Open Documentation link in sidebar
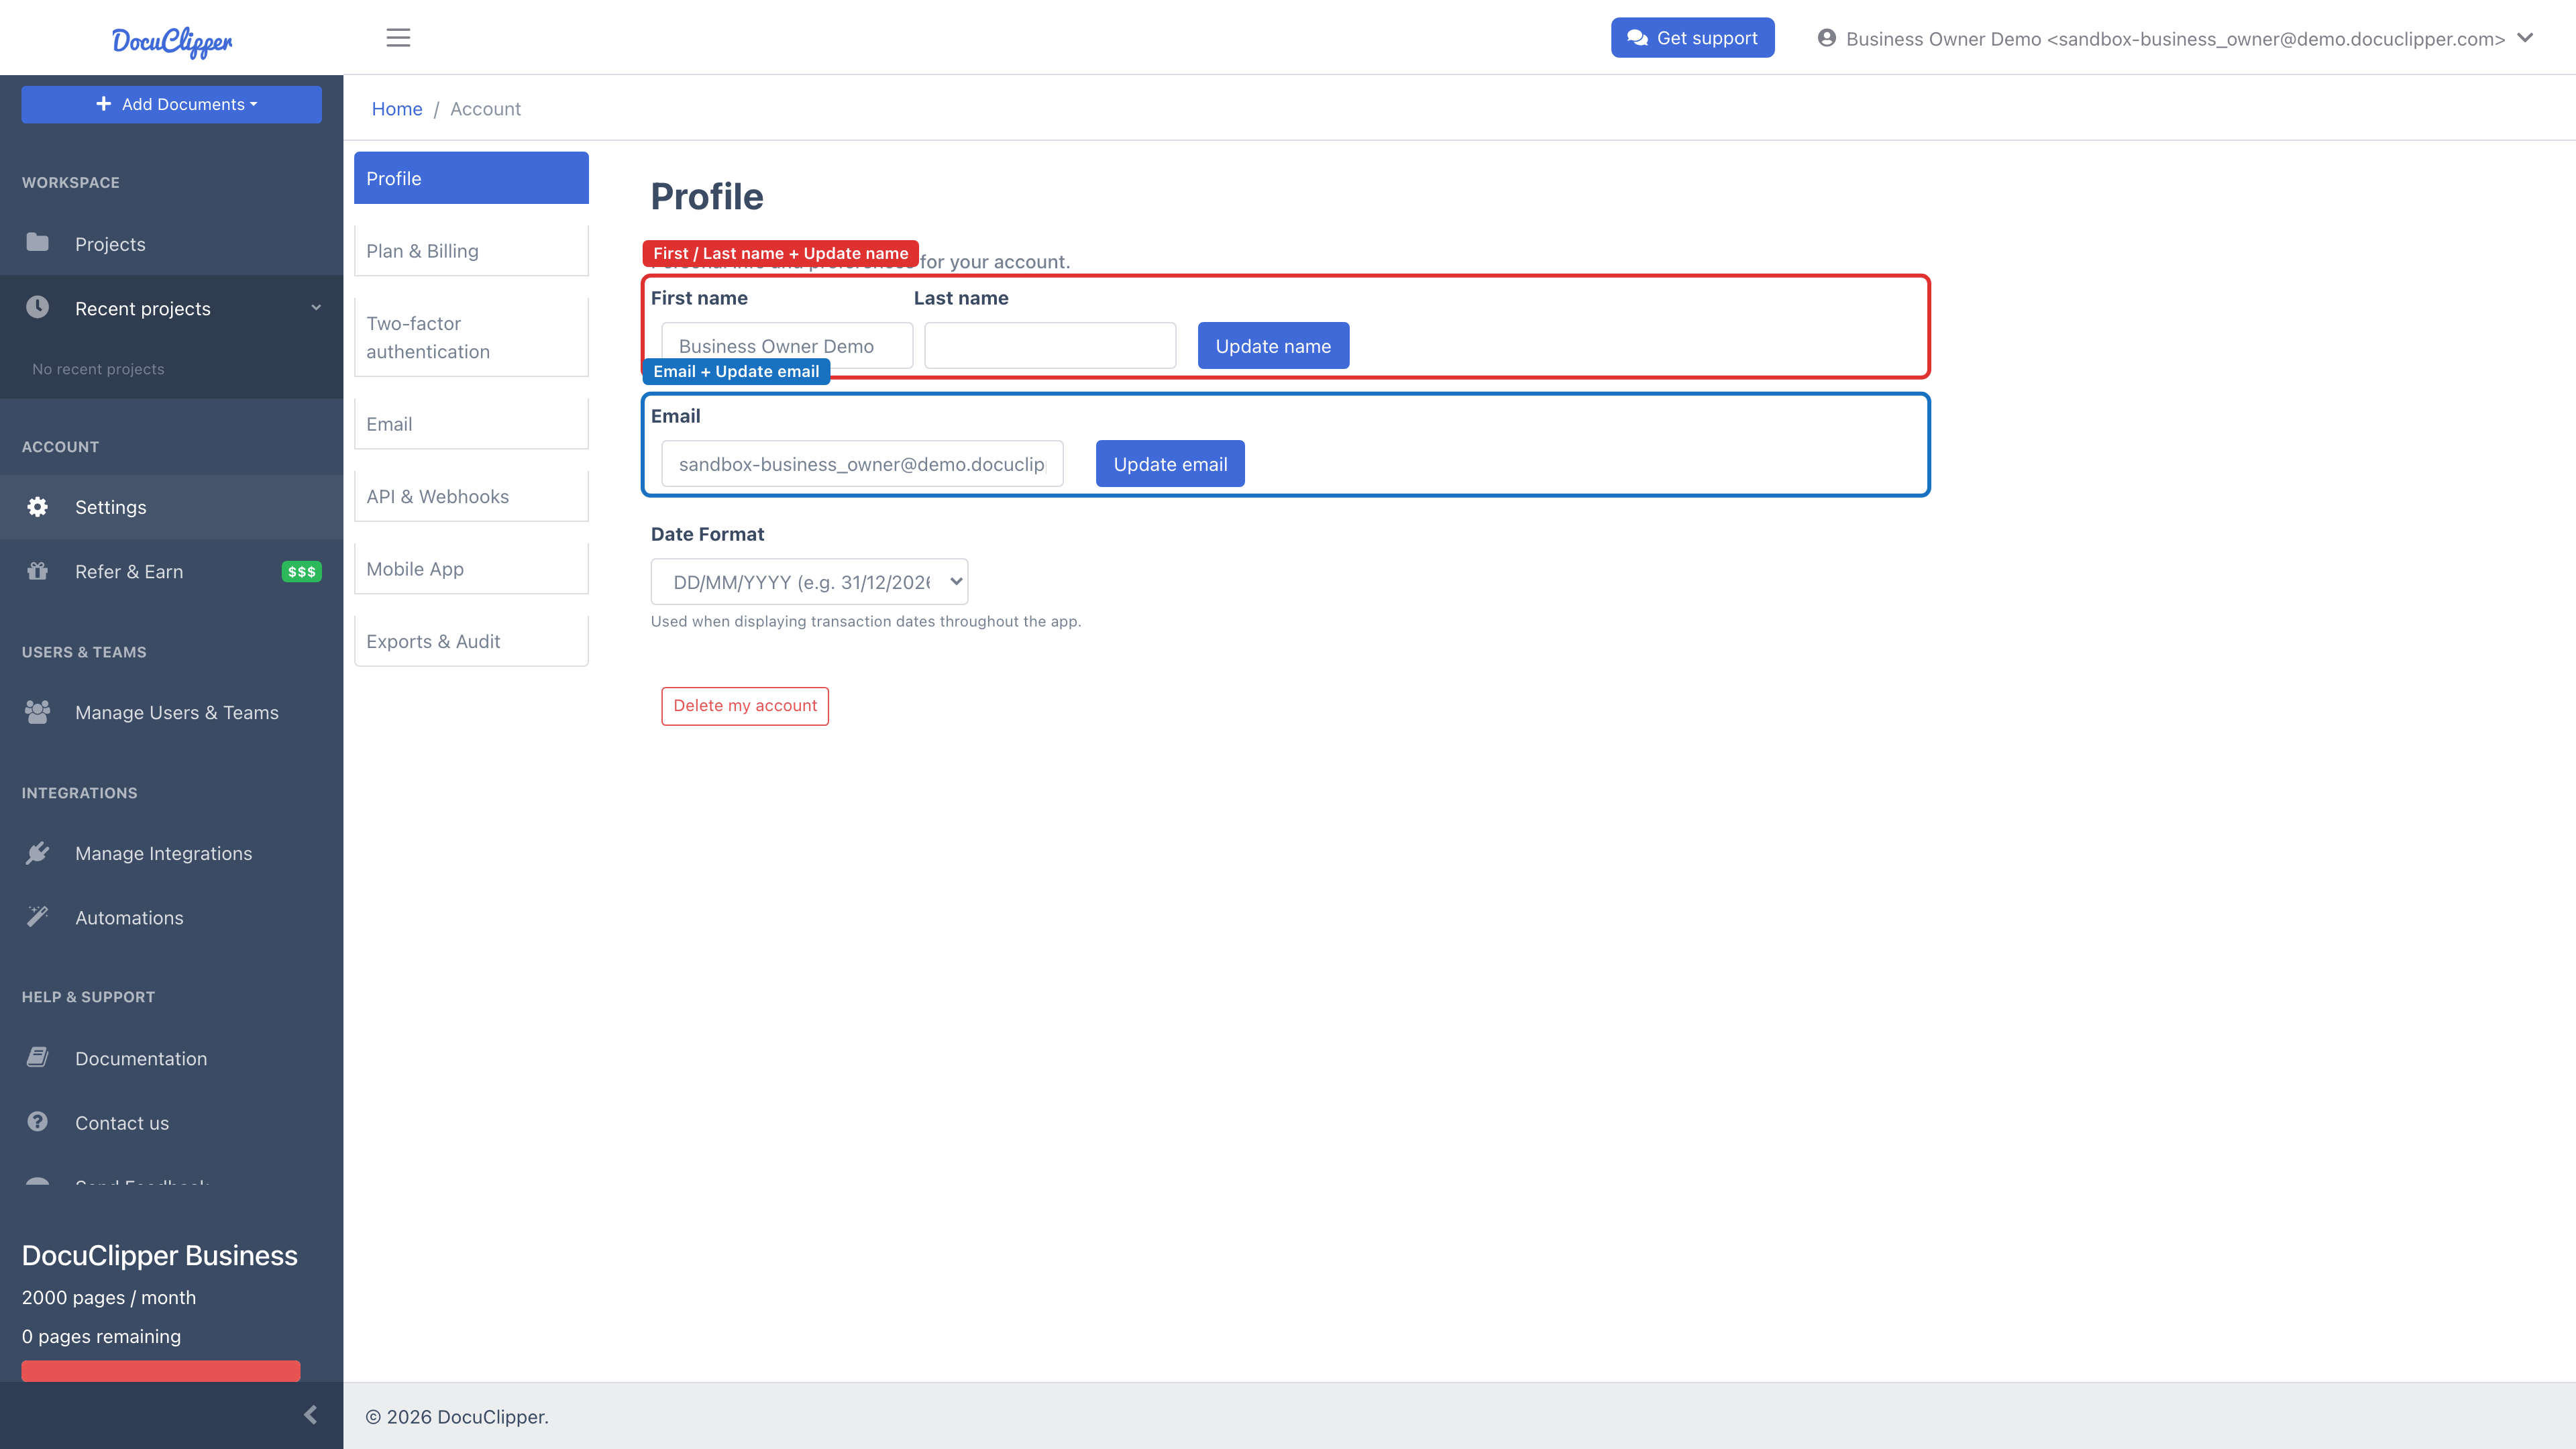2576x1449 pixels. 171,1059
